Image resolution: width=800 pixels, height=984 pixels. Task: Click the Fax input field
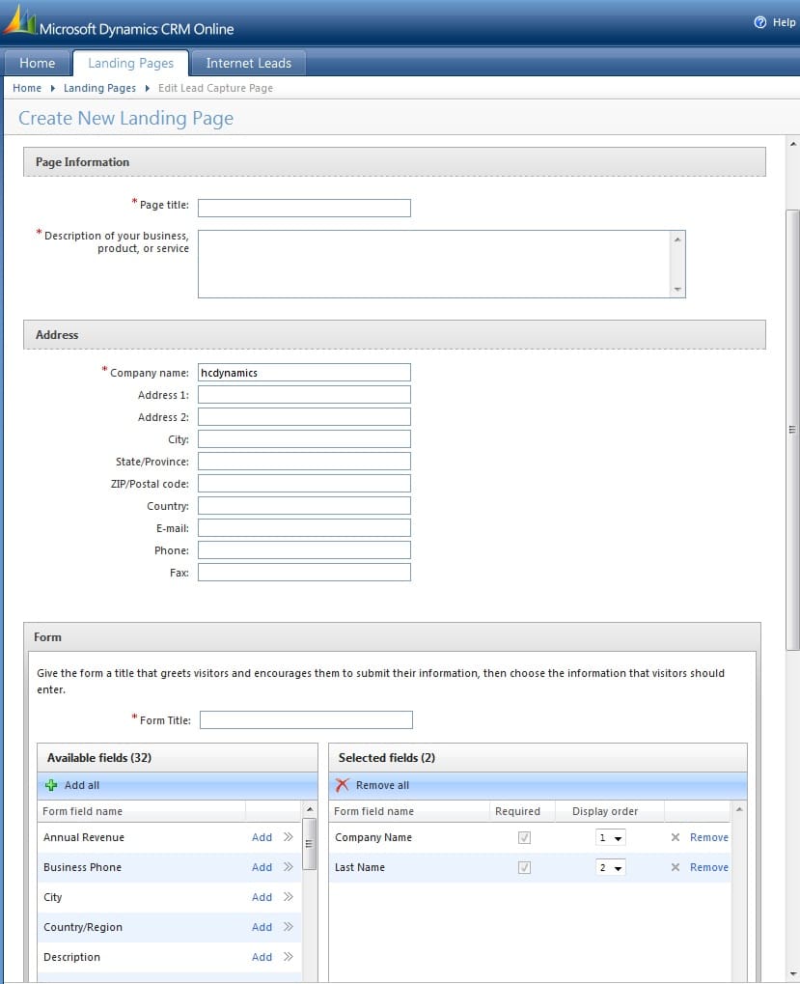click(304, 573)
